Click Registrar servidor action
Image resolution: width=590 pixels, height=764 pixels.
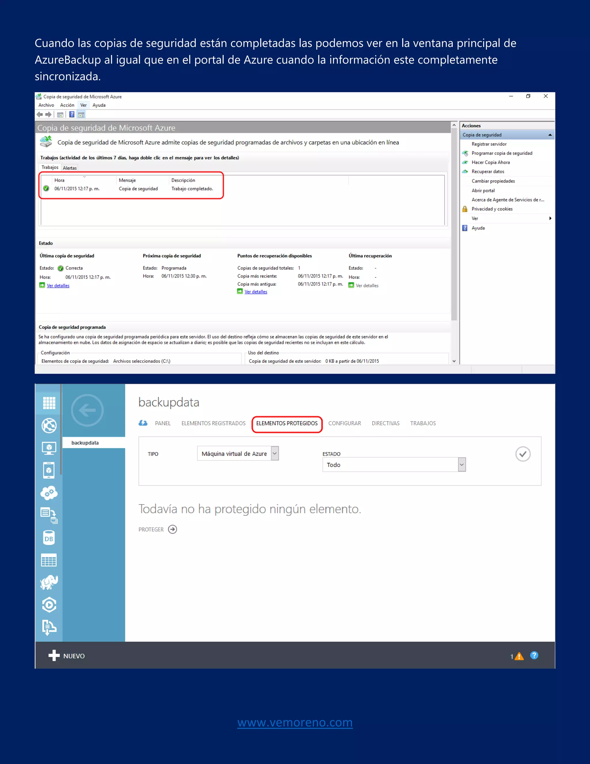[x=489, y=144]
